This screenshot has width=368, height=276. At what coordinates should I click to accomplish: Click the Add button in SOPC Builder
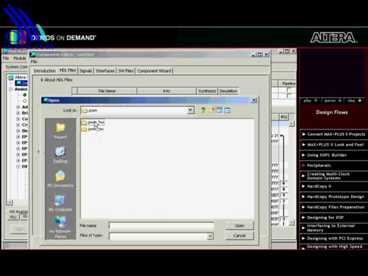click(x=20, y=229)
